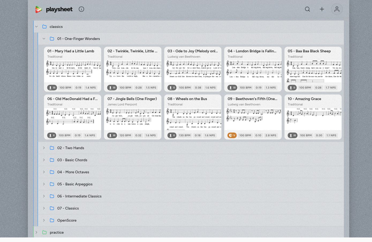Open 07 - Jingle Bells song title
Viewport: 372px width, 242px height.
(x=132, y=99)
